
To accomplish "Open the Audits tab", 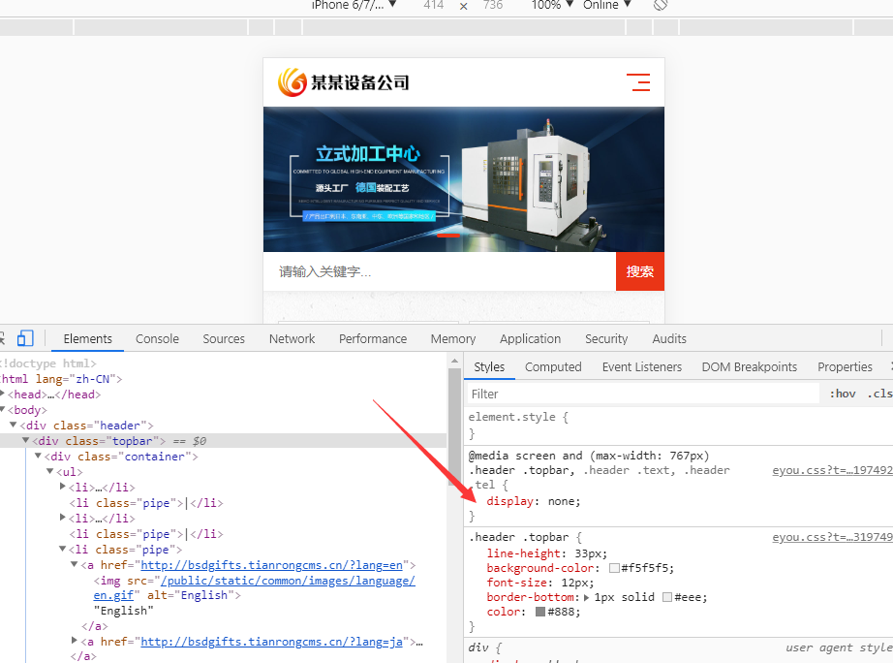I will point(669,338).
